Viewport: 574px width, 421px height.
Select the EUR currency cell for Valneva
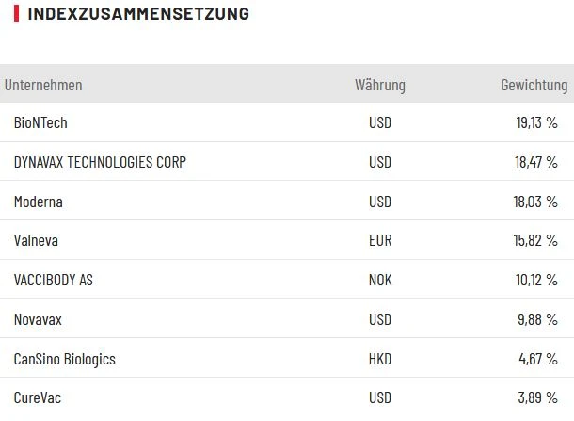(380, 241)
